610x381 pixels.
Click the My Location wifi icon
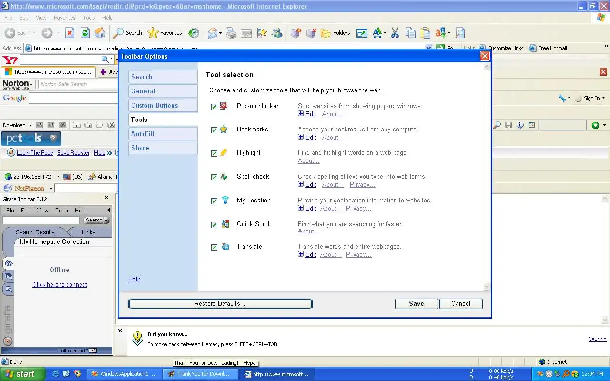(225, 200)
